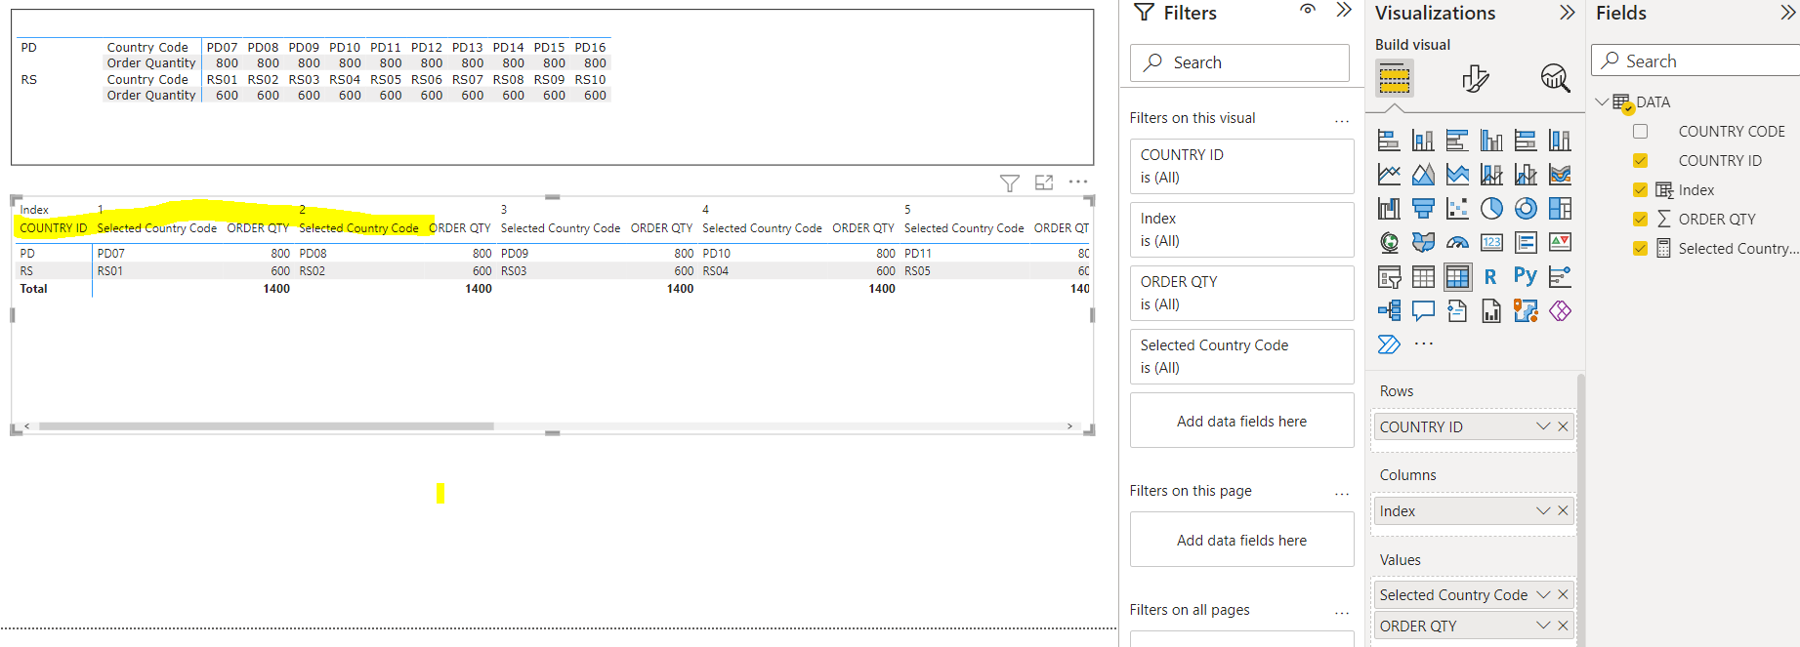
Task: Select the stacked bar chart visual
Action: coord(1389,141)
